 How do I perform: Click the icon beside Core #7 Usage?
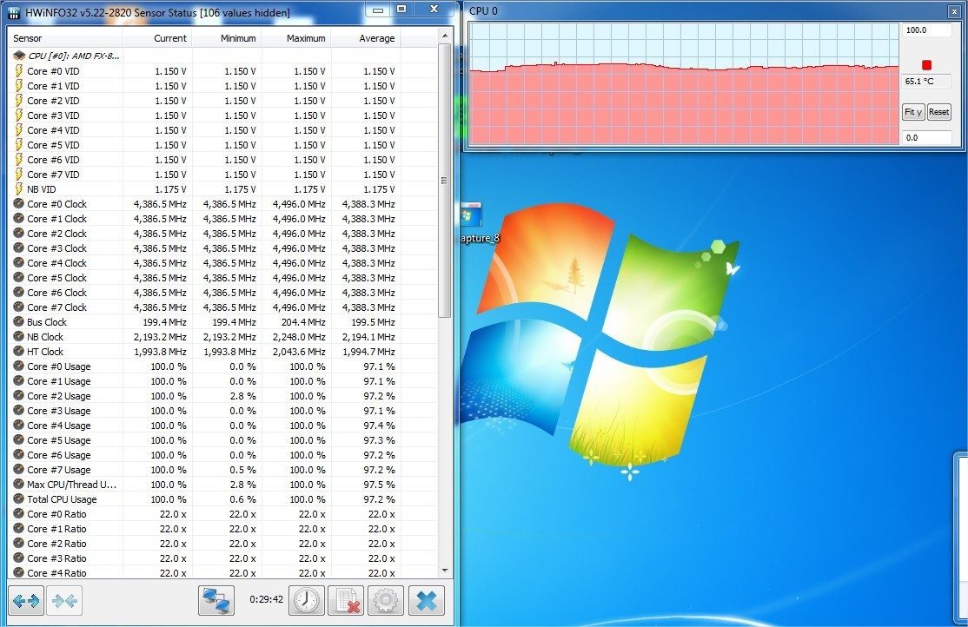tap(18, 470)
